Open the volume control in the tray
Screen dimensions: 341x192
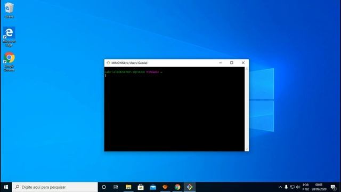click(x=298, y=187)
